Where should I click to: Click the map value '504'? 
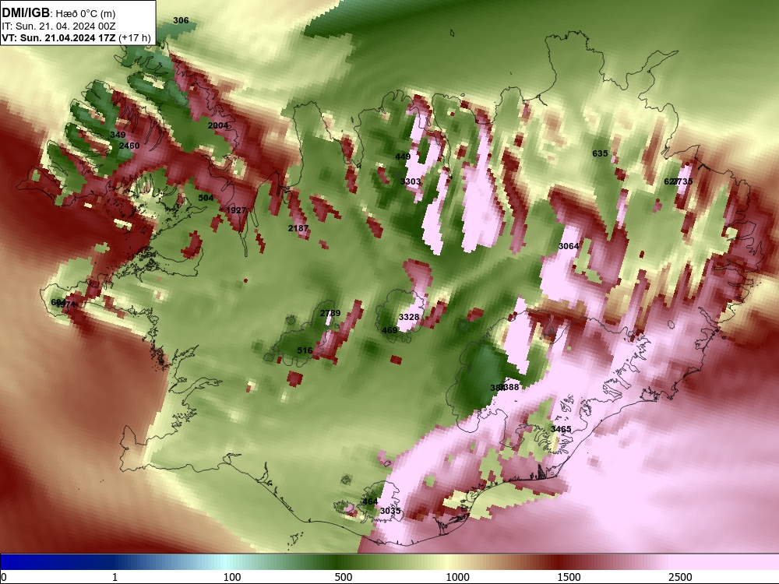click(206, 198)
